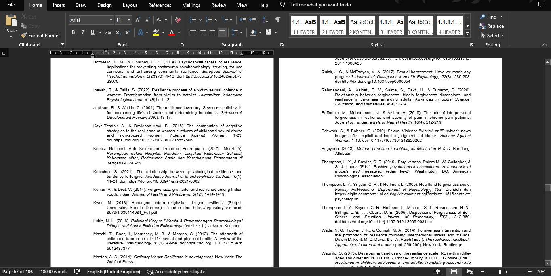Show or hide paragraph marks
Screen dimensions: 551x276
click(277, 20)
